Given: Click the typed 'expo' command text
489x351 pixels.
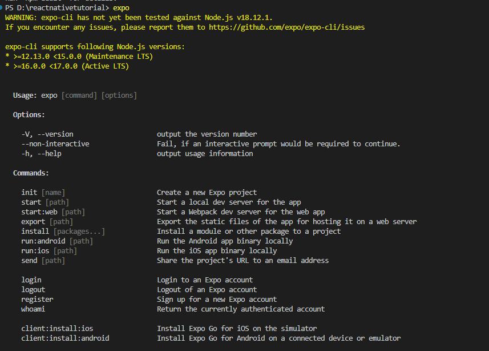Looking at the screenshot, I should (x=121, y=8).
